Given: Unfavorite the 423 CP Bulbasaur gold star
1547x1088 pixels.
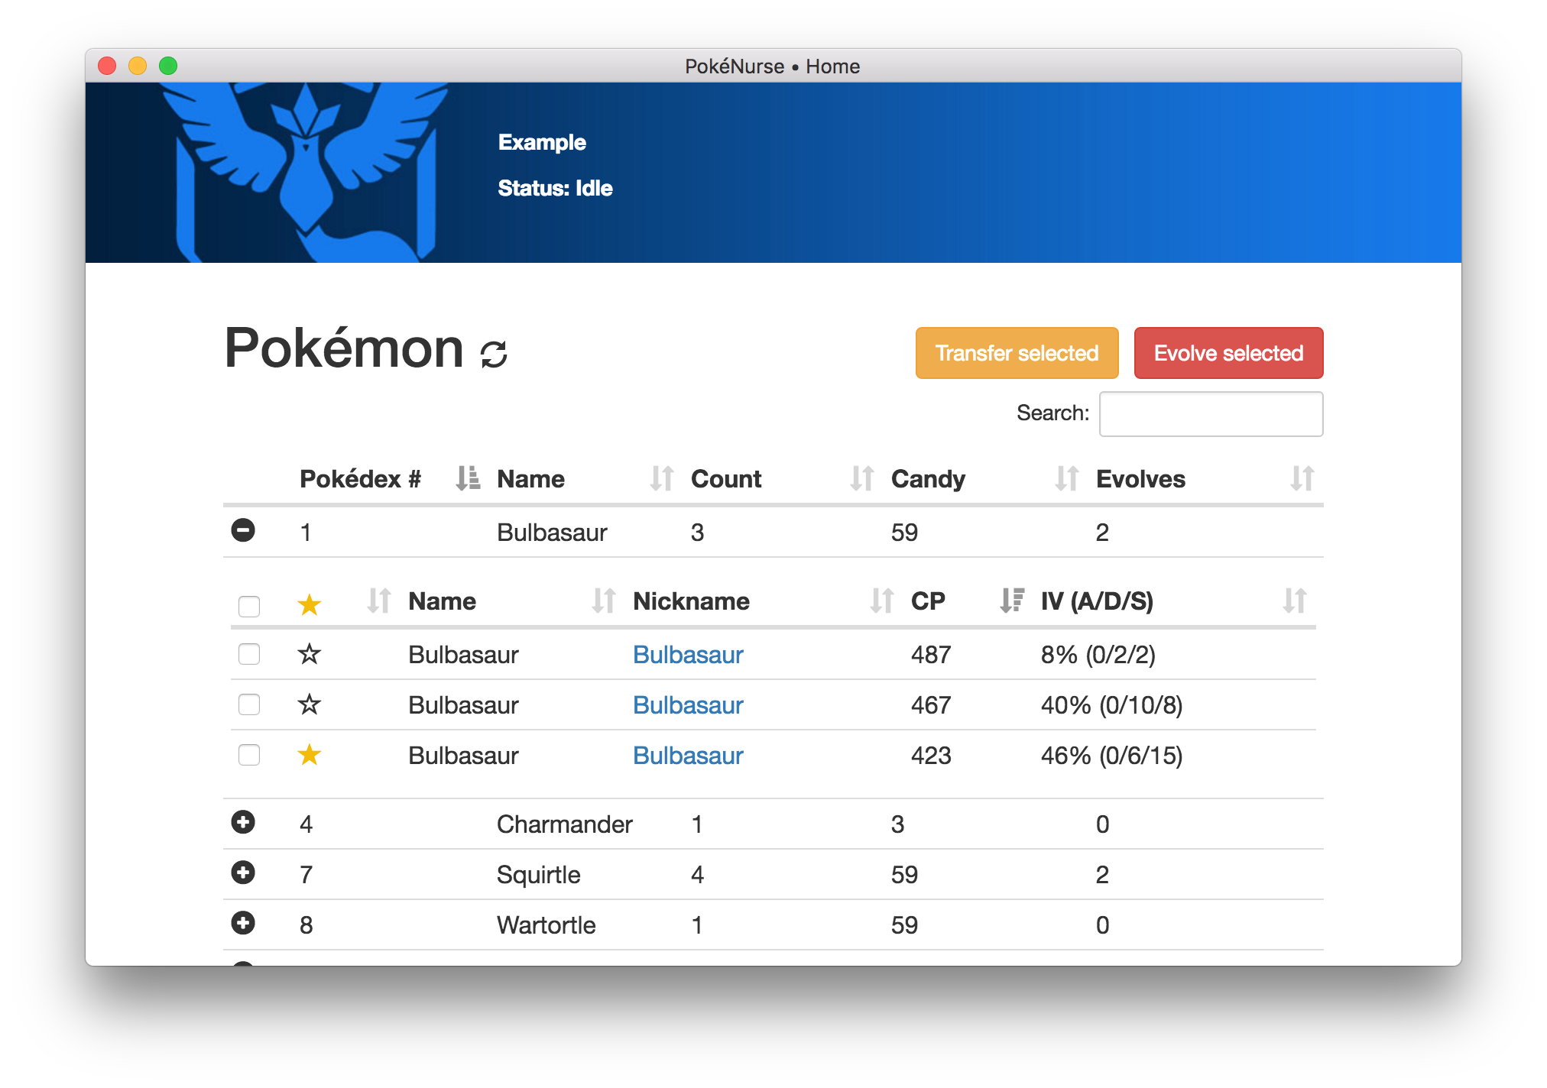Looking at the screenshot, I should (x=309, y=755).
